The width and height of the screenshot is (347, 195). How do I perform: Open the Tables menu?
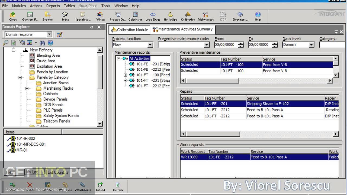[x=69, y=6]
